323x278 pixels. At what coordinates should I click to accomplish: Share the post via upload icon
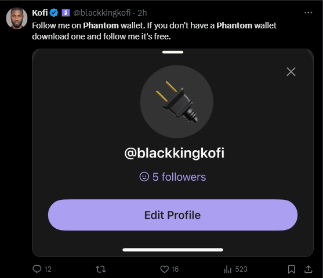308,269
